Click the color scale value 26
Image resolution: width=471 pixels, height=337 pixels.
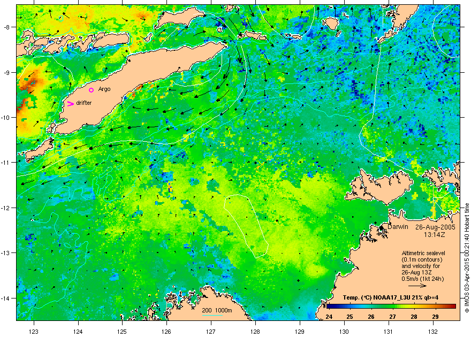[x=371, y=317]
